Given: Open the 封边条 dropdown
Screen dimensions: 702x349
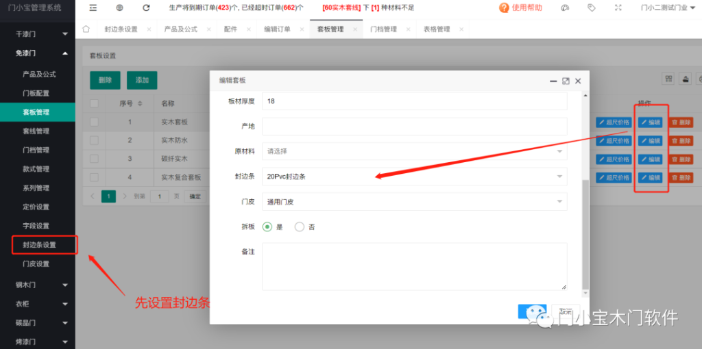Looking at the screenshot, I should click(x=414, y=177).
